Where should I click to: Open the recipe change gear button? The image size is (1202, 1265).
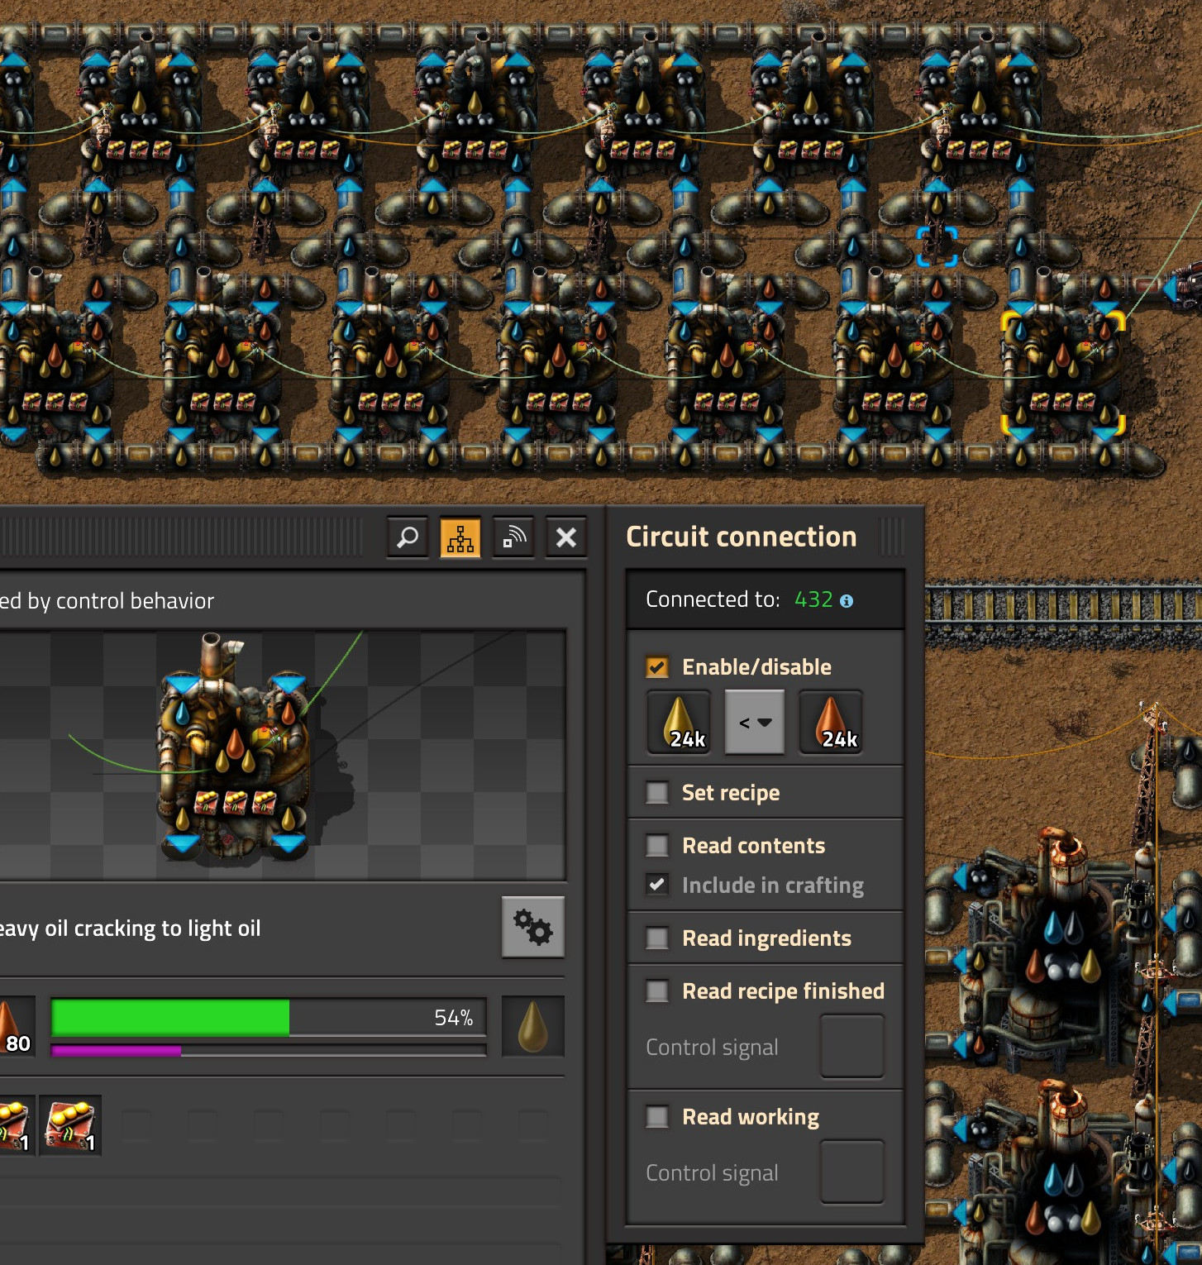(x=533, y=927)
